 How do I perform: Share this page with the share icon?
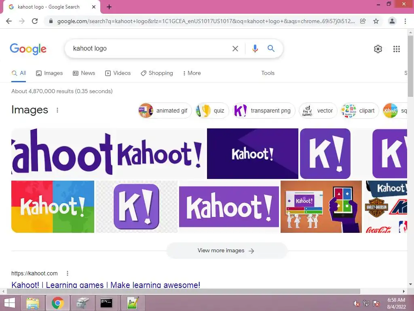pos(363,21)
